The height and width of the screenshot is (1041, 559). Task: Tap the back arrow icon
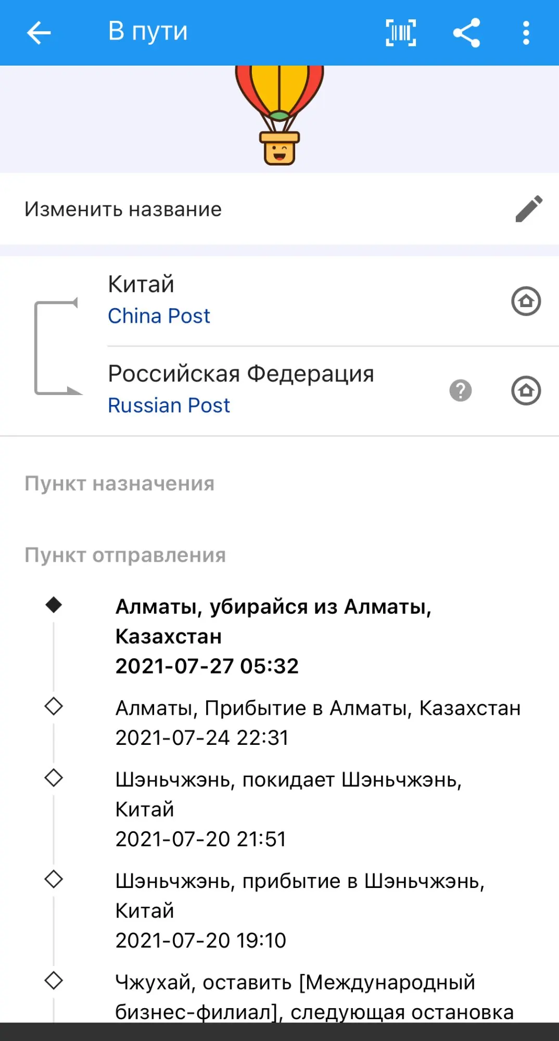click(x=39, y=33)
